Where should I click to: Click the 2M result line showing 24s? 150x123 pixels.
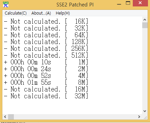46,69
